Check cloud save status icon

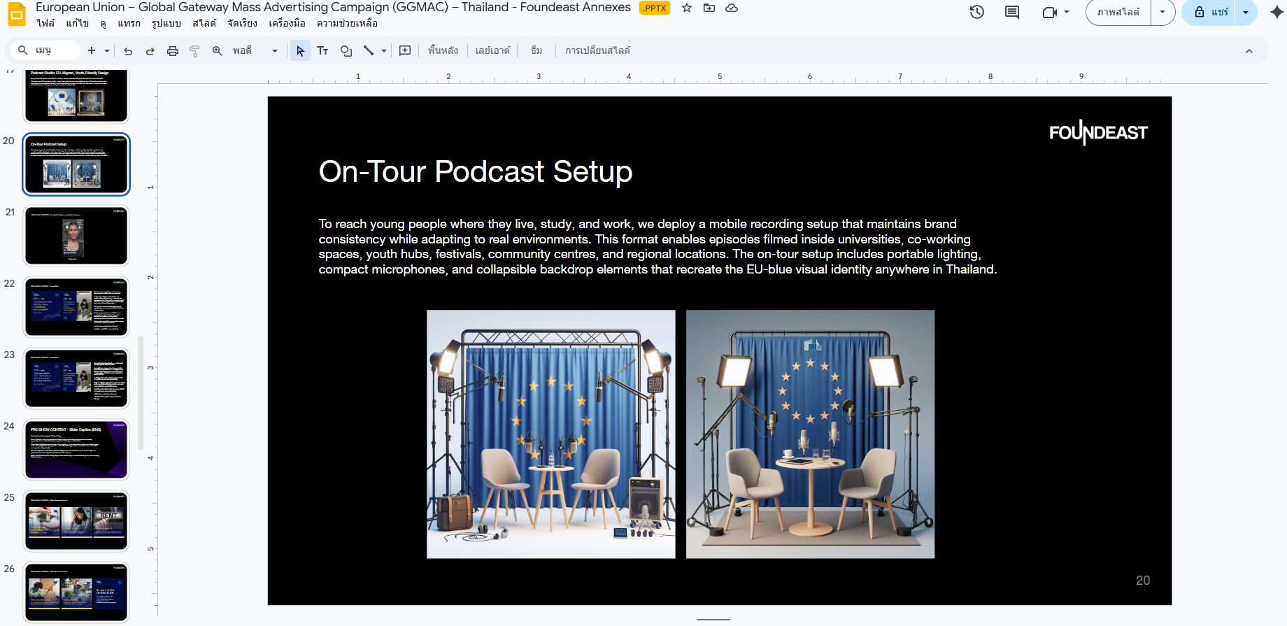(732, 8)
